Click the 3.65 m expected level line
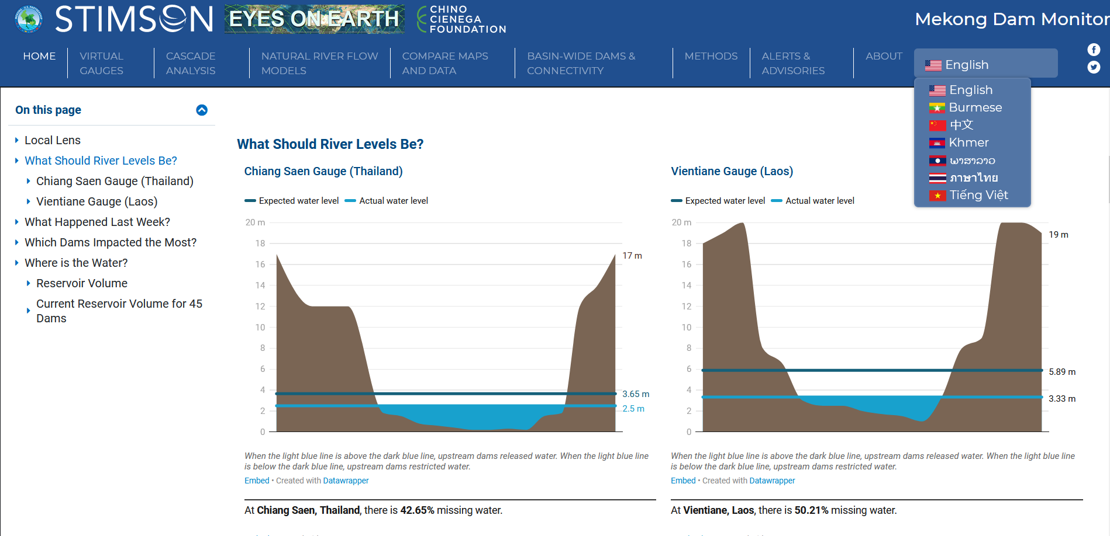This screenshot has height=536, width=1110. 446,394
